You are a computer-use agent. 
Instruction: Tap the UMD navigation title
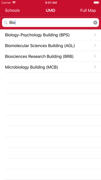click(50, 10)
